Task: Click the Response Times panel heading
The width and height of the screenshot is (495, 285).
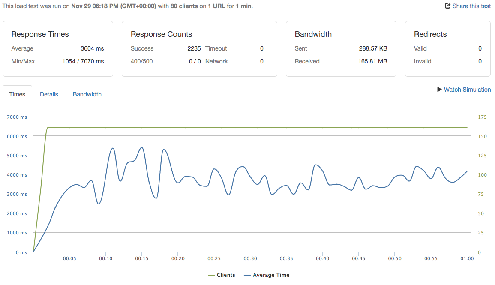Action: pyautogui.click(x=40, y=34)
